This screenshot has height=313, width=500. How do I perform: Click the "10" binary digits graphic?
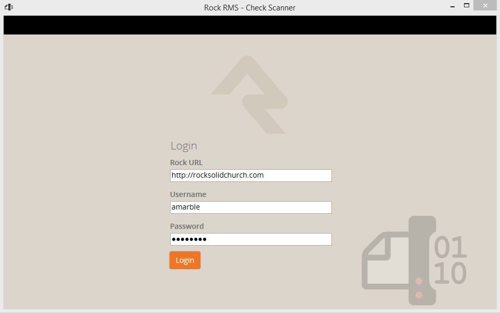450,273
